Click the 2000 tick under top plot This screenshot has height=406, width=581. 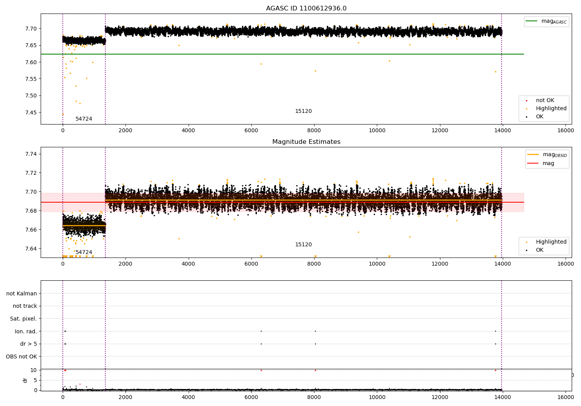click(125, 131)
